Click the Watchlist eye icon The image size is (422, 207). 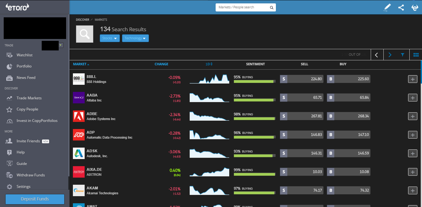10,55
